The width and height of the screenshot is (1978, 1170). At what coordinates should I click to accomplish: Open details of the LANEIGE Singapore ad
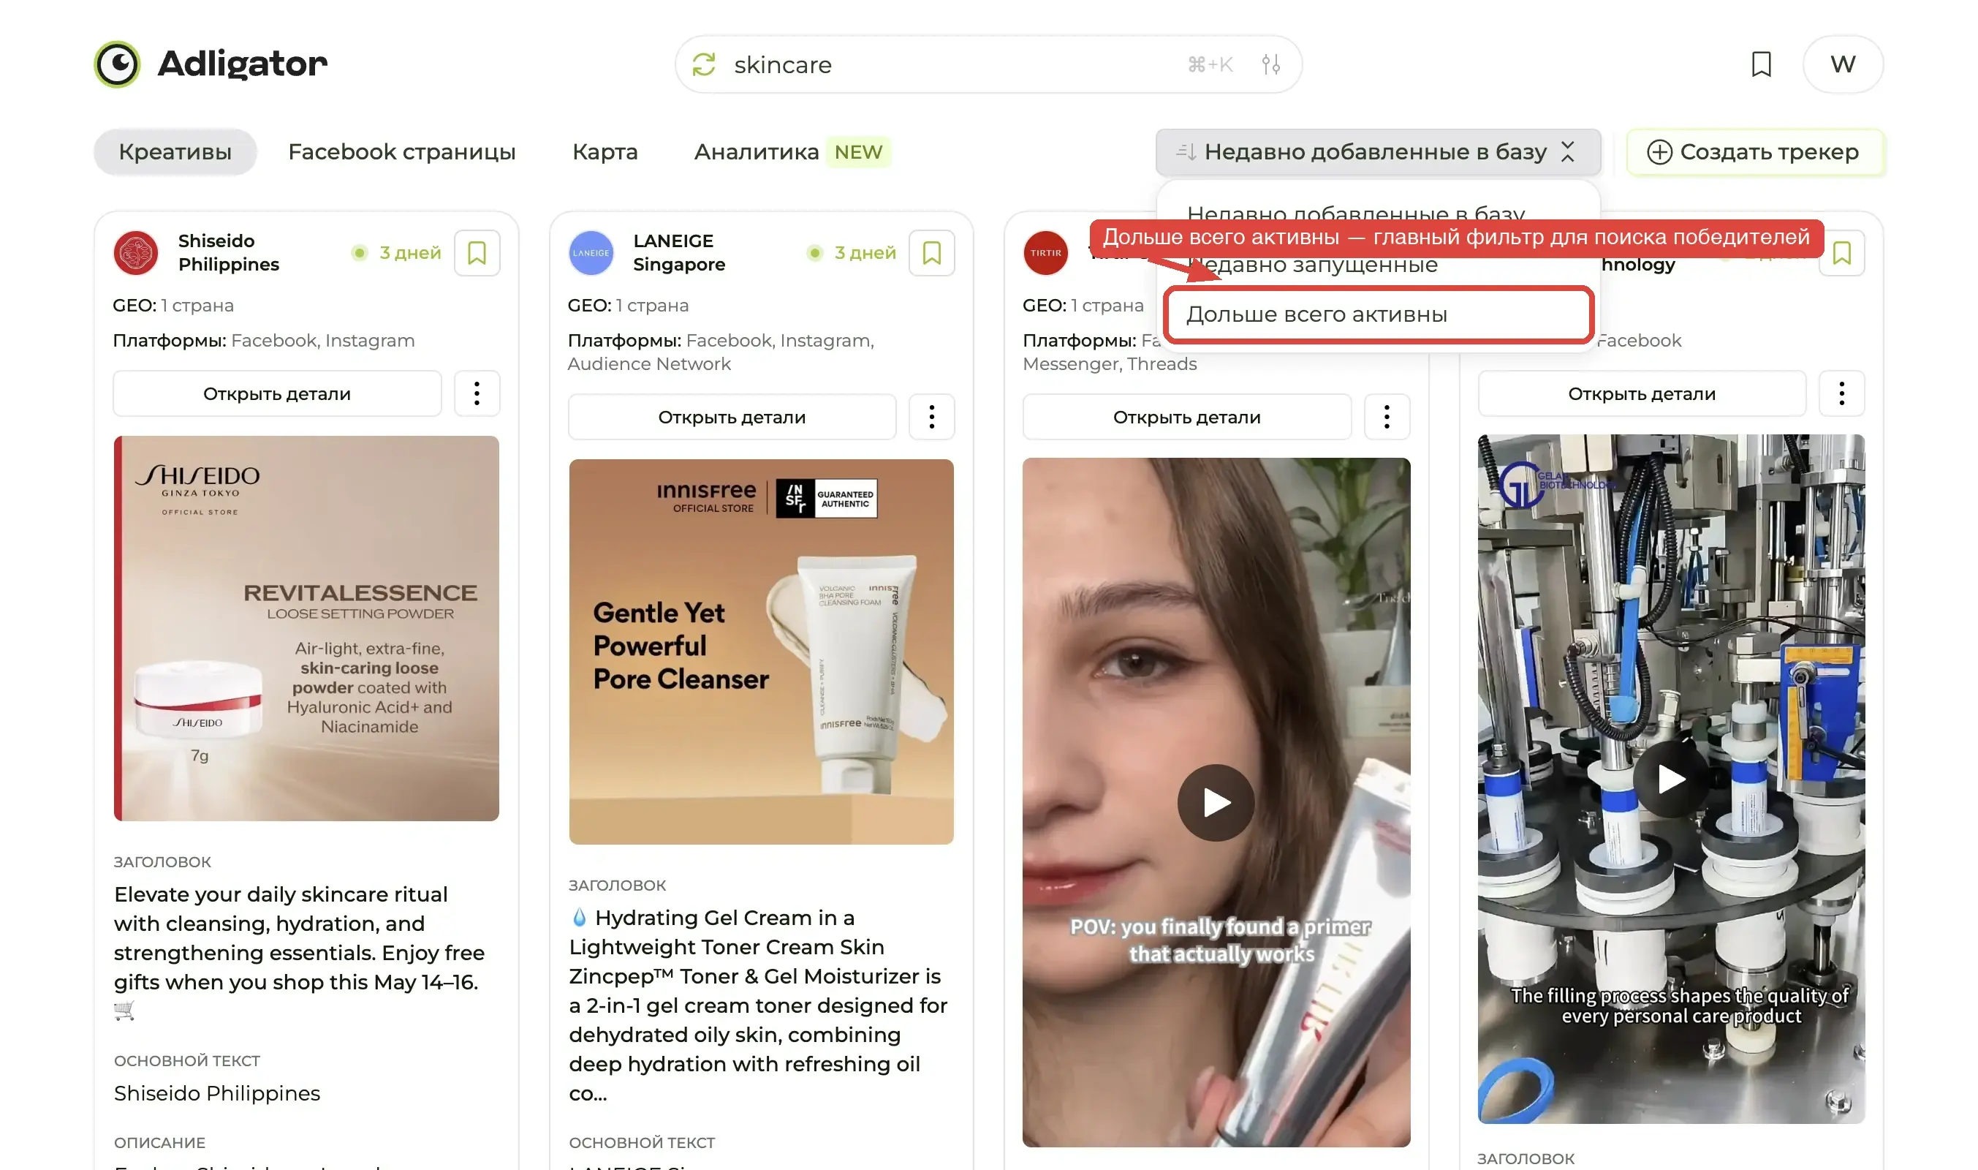(732, 417)
